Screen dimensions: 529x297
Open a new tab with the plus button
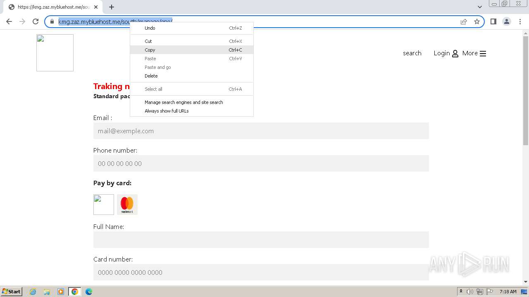(112, 7)
